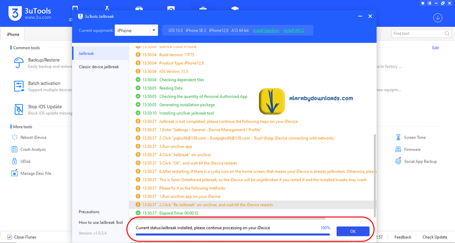Open the Screen Time hourglass icon

tap(398, 138)
